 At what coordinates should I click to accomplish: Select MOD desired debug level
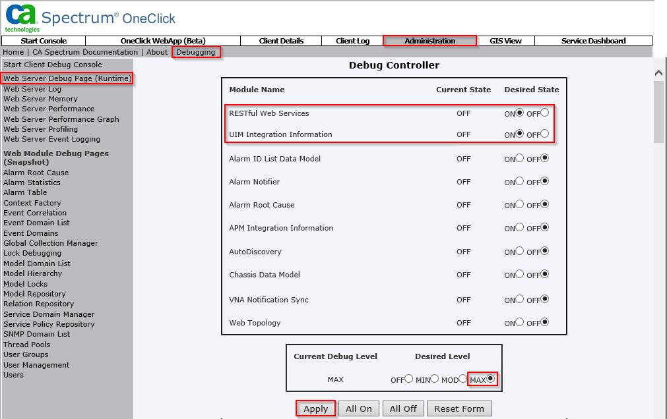tap(461, 378)
